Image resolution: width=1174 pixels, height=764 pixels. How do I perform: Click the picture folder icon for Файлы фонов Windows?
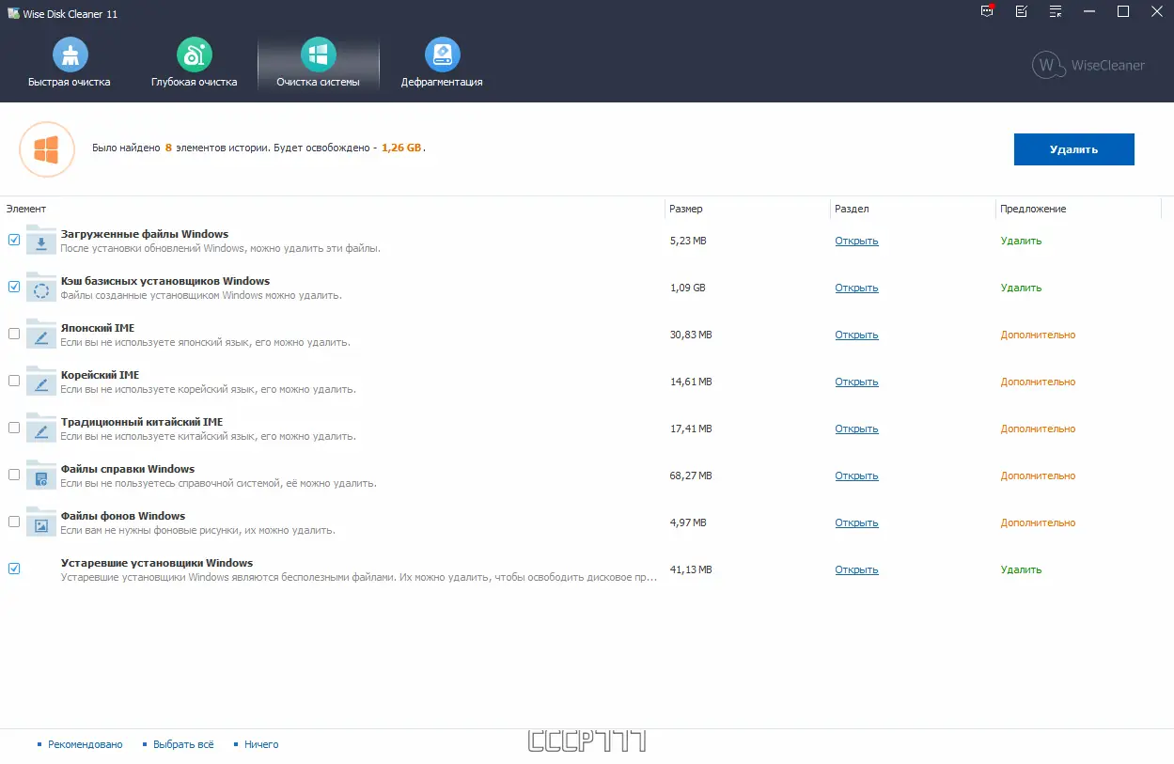[x=41, y=522]
